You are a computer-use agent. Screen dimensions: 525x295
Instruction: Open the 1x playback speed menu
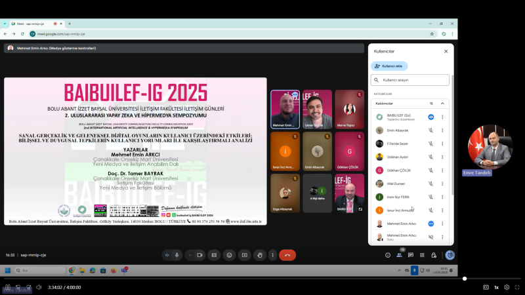[497, 287]
